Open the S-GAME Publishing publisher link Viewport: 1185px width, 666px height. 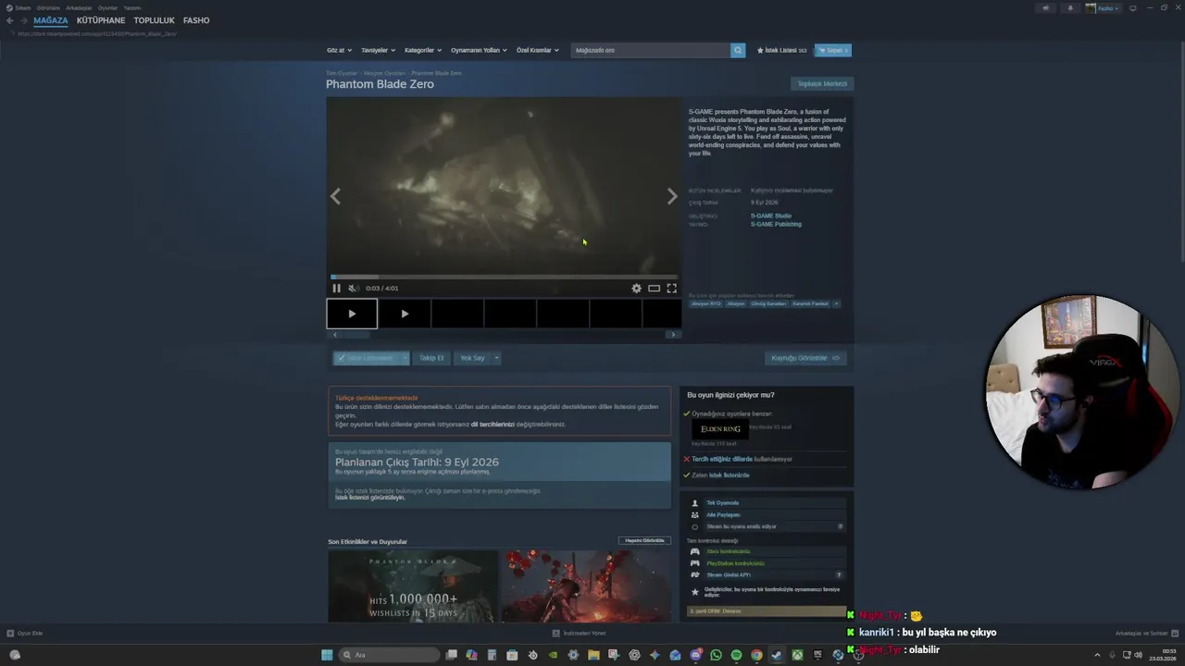point(776,224)
